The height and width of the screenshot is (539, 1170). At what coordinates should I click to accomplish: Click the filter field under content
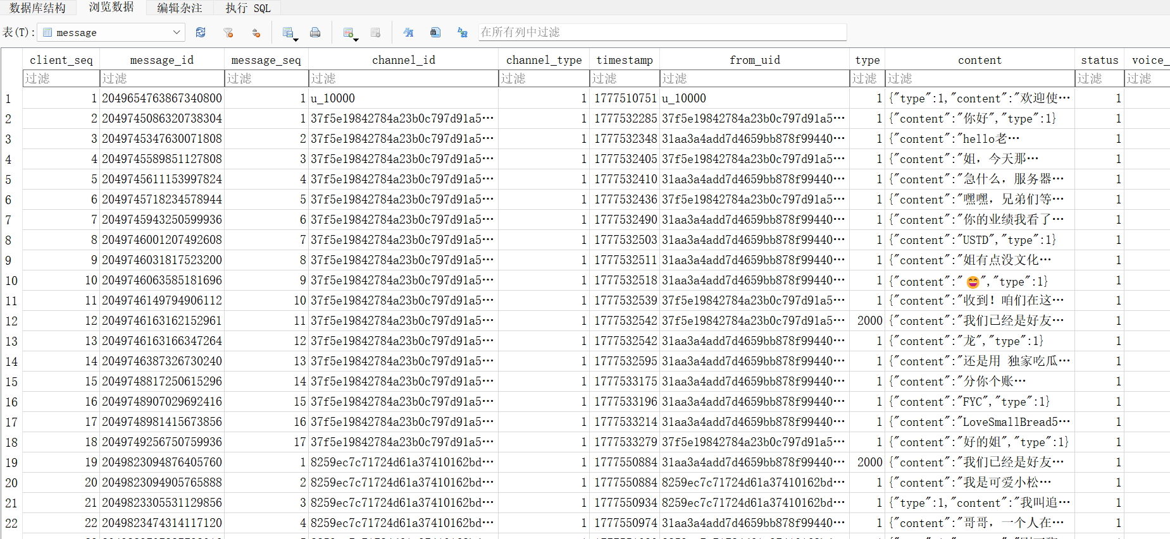(980, 78)
